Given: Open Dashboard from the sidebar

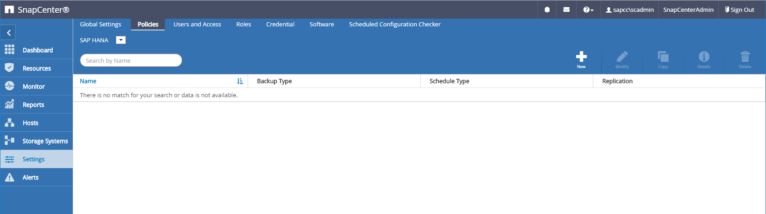Looking at the screenshot, I should pyautogui.click(x=37, y=50).
